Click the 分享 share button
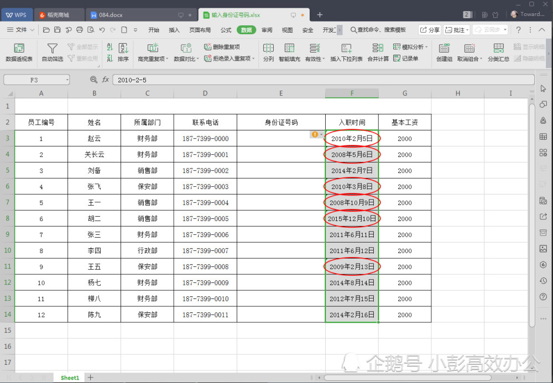The width and height of the screenshot is (553, 383). 430,30
